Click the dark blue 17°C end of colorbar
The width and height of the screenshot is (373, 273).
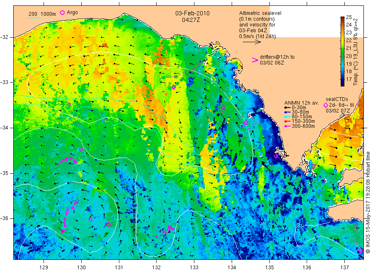[342, 84]
